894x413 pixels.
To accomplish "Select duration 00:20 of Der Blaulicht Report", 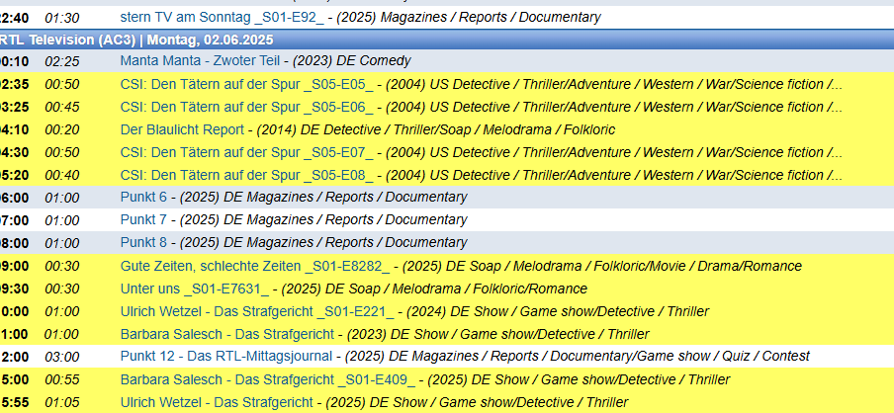I will pyautogui.click(x=62, y=129).
